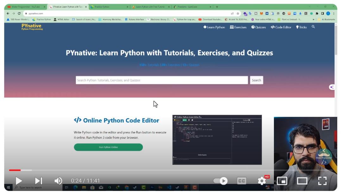Expand the hidden bookmarks chevron
The height and width of the screenshot is (194, 342).
pos(313,19)
